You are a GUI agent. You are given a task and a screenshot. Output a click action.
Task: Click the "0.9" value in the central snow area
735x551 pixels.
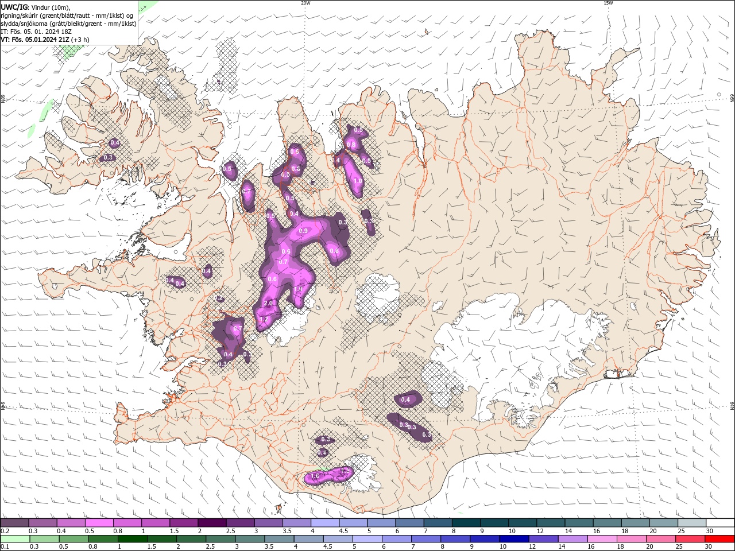click(303, 231)
